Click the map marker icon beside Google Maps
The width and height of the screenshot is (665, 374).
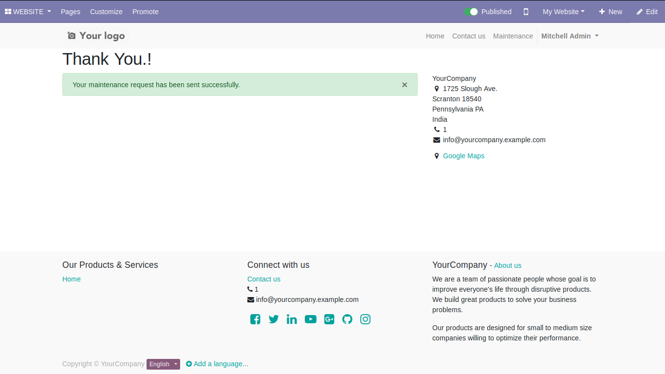pyautogui.click(x=437, y=156)
